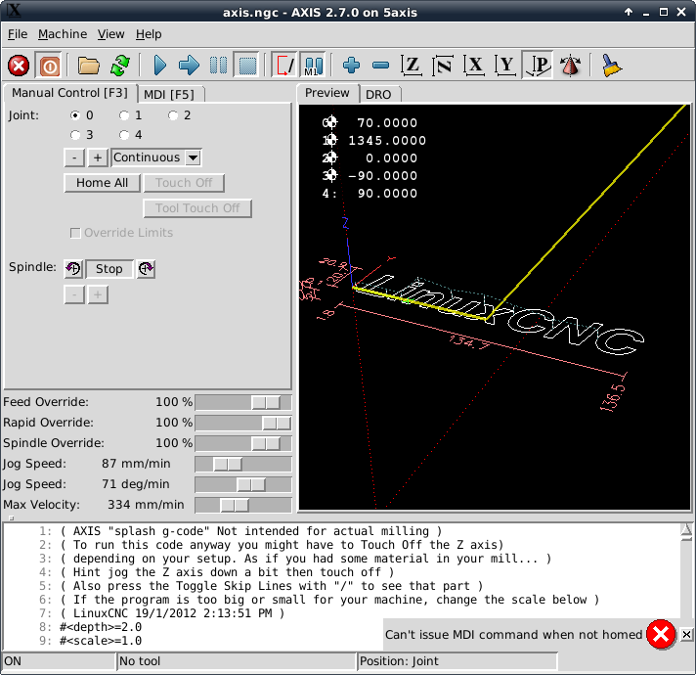Click the window shade up-arrow button

click(x=629, y=12)
